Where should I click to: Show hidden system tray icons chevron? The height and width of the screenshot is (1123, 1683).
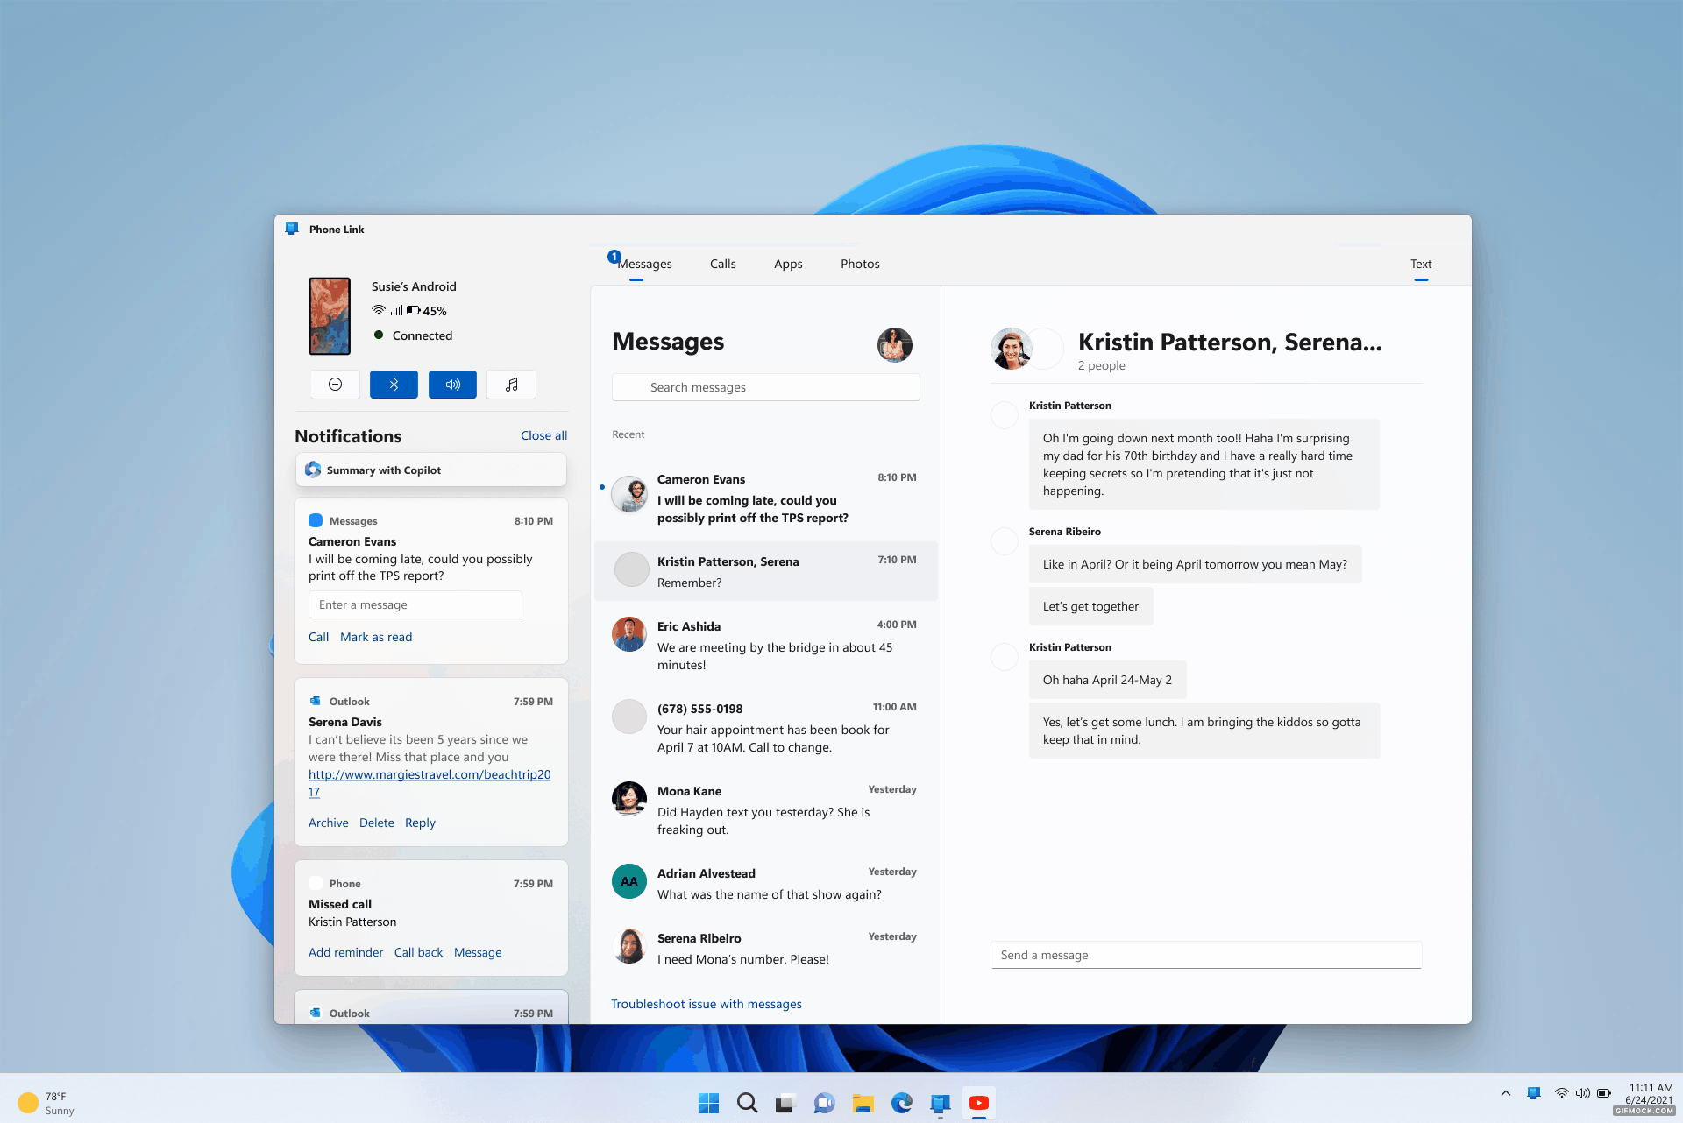(1505, 1093)
